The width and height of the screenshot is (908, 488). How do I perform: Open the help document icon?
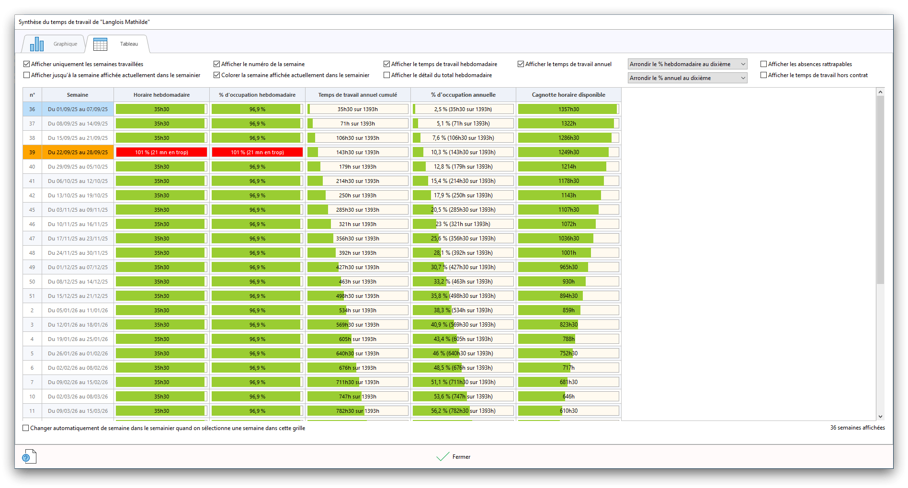29,456
